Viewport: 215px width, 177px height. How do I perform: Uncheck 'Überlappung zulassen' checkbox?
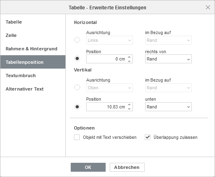tap(148, 137)
